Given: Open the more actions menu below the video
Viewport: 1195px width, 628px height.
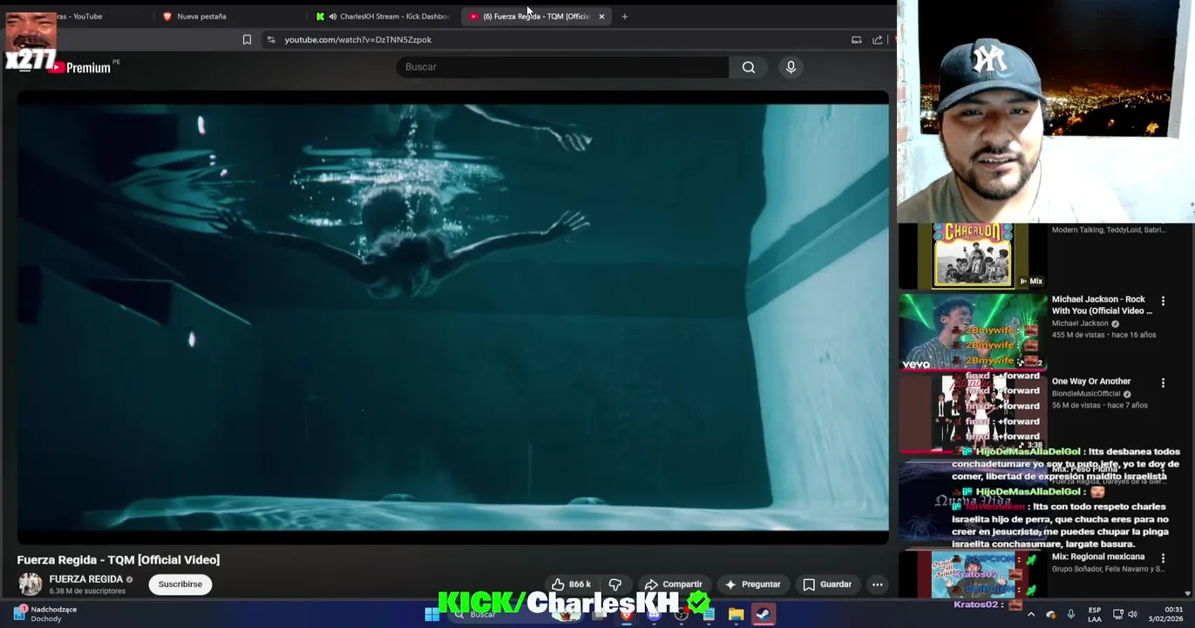Looking at the screenshot, I should [877, 584].
